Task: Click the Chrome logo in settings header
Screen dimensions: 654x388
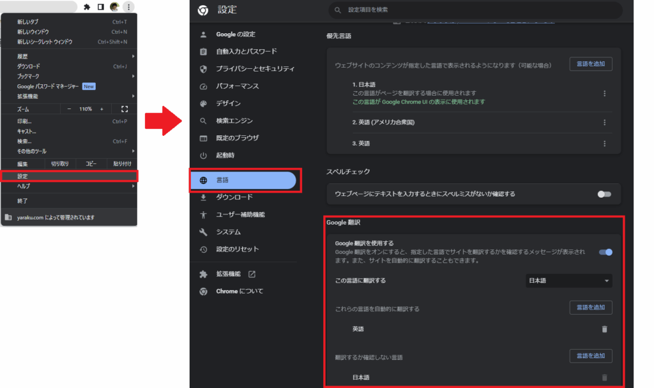Action: point(203,10)
